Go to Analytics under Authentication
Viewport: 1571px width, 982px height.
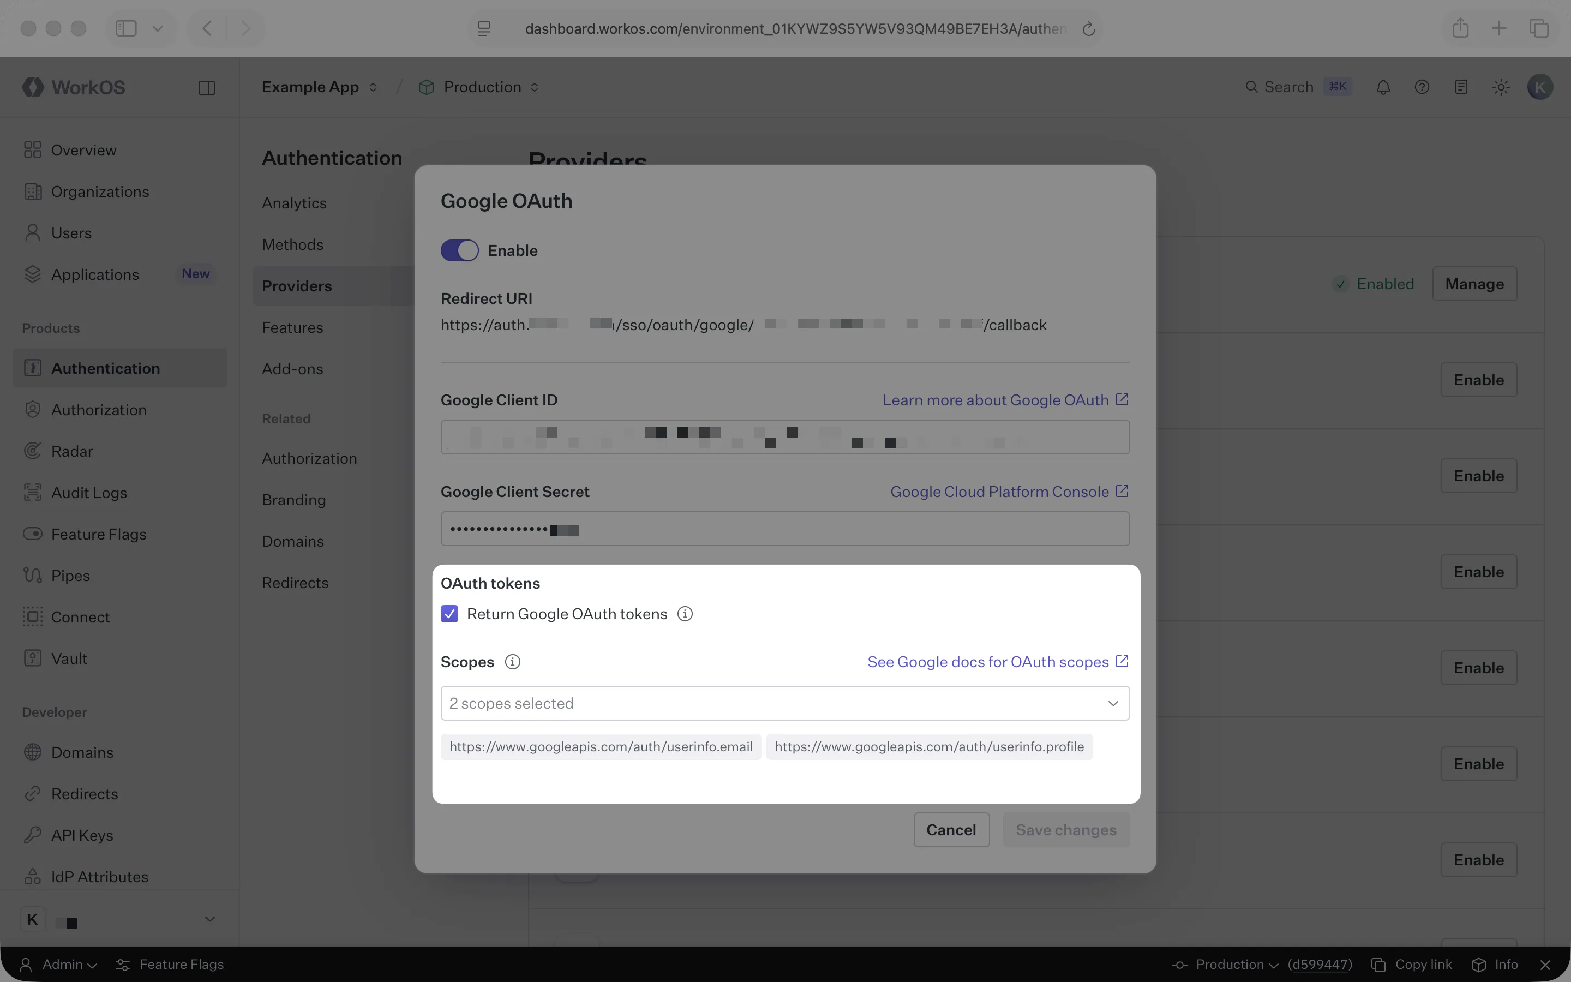(x=294, y=203)
